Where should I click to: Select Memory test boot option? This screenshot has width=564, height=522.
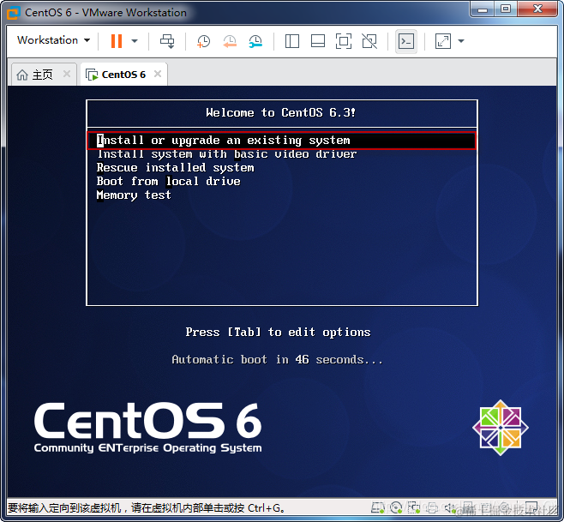134,195
